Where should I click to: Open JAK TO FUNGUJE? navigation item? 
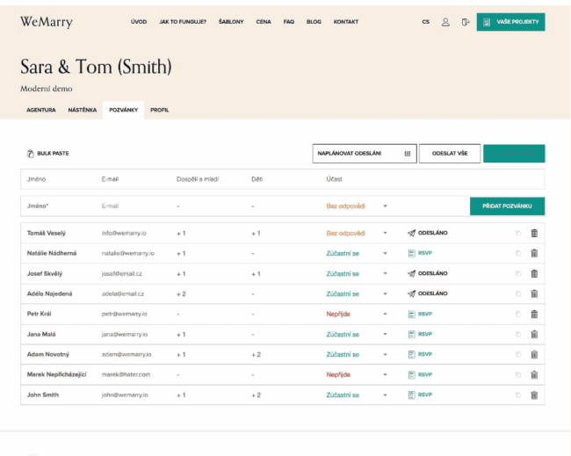[x=183, y=22]
